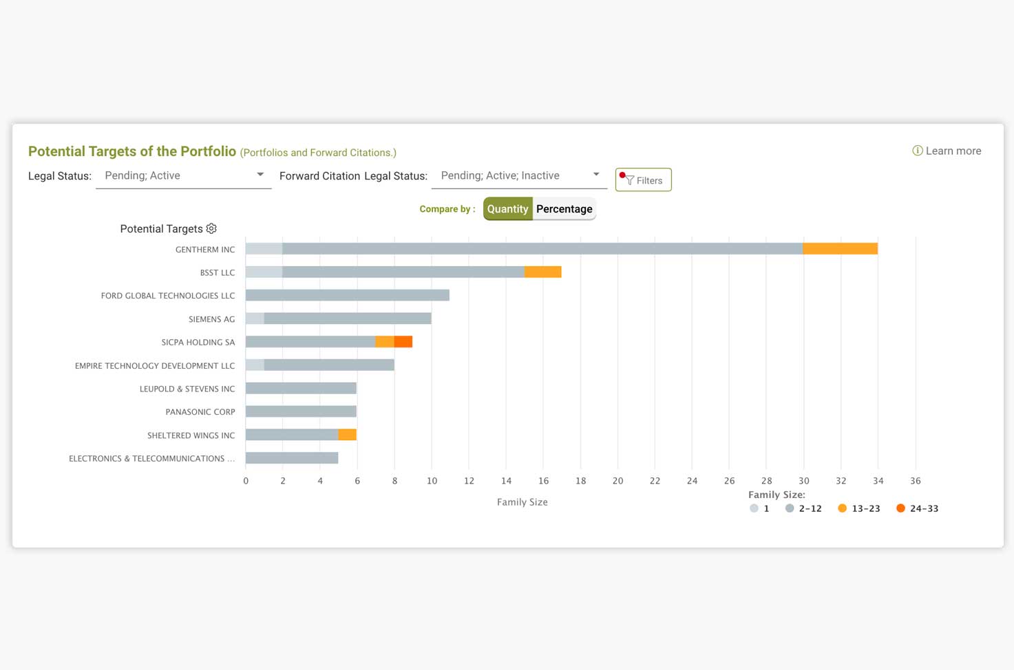Click Electronics & Telecommunications bar

coord(292,458)
